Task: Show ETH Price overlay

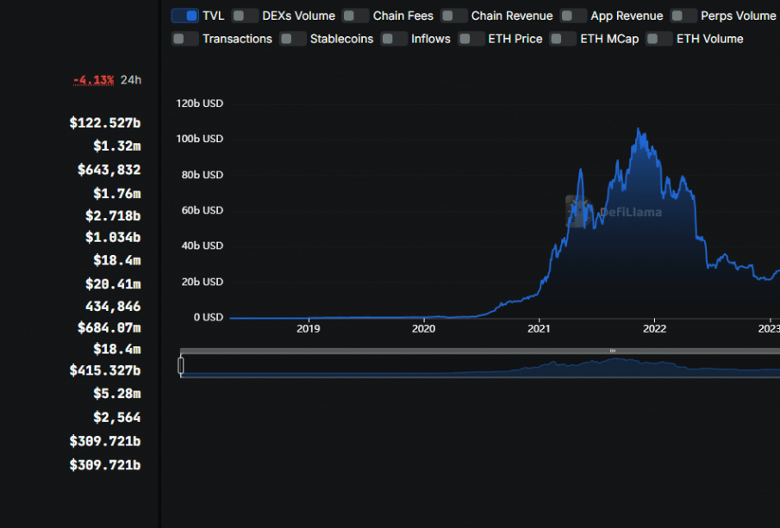Action: point(471,39)
